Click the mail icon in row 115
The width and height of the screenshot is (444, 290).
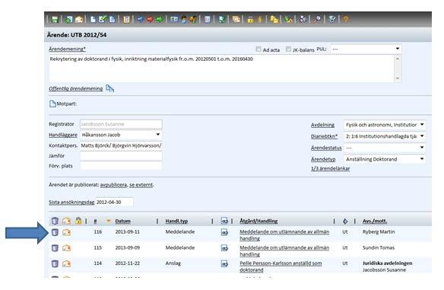point(67,248)
